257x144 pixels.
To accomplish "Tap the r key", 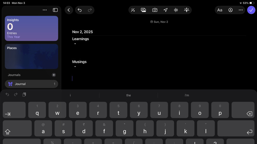I will (98, 110).
